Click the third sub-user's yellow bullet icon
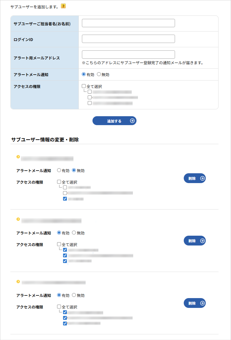 18,281
